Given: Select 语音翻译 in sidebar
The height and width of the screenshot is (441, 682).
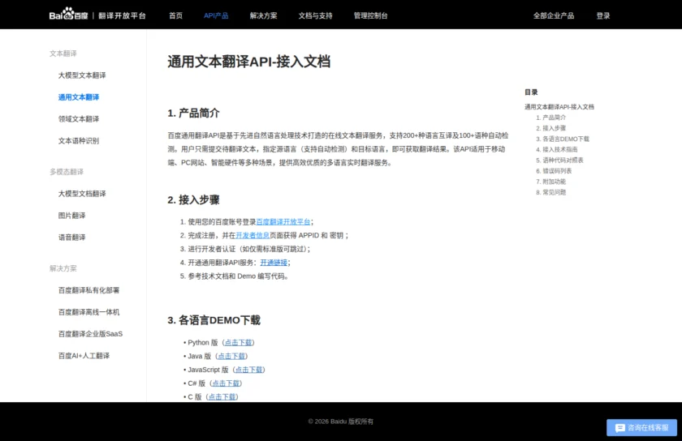Looking at the screenshot, I should (71, 237).
